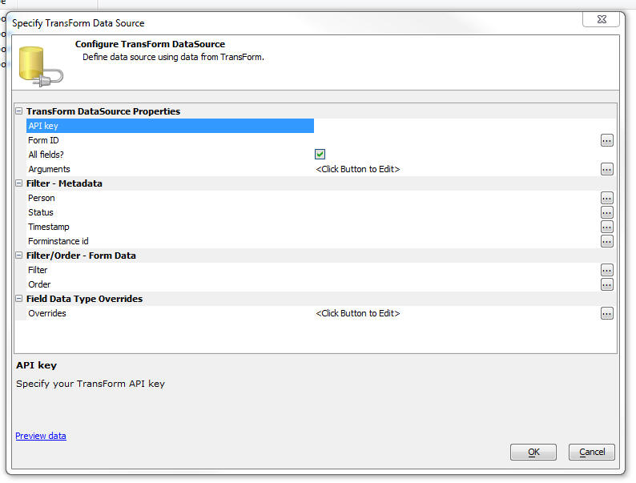Open the Filter row ellipsis button

606,270
